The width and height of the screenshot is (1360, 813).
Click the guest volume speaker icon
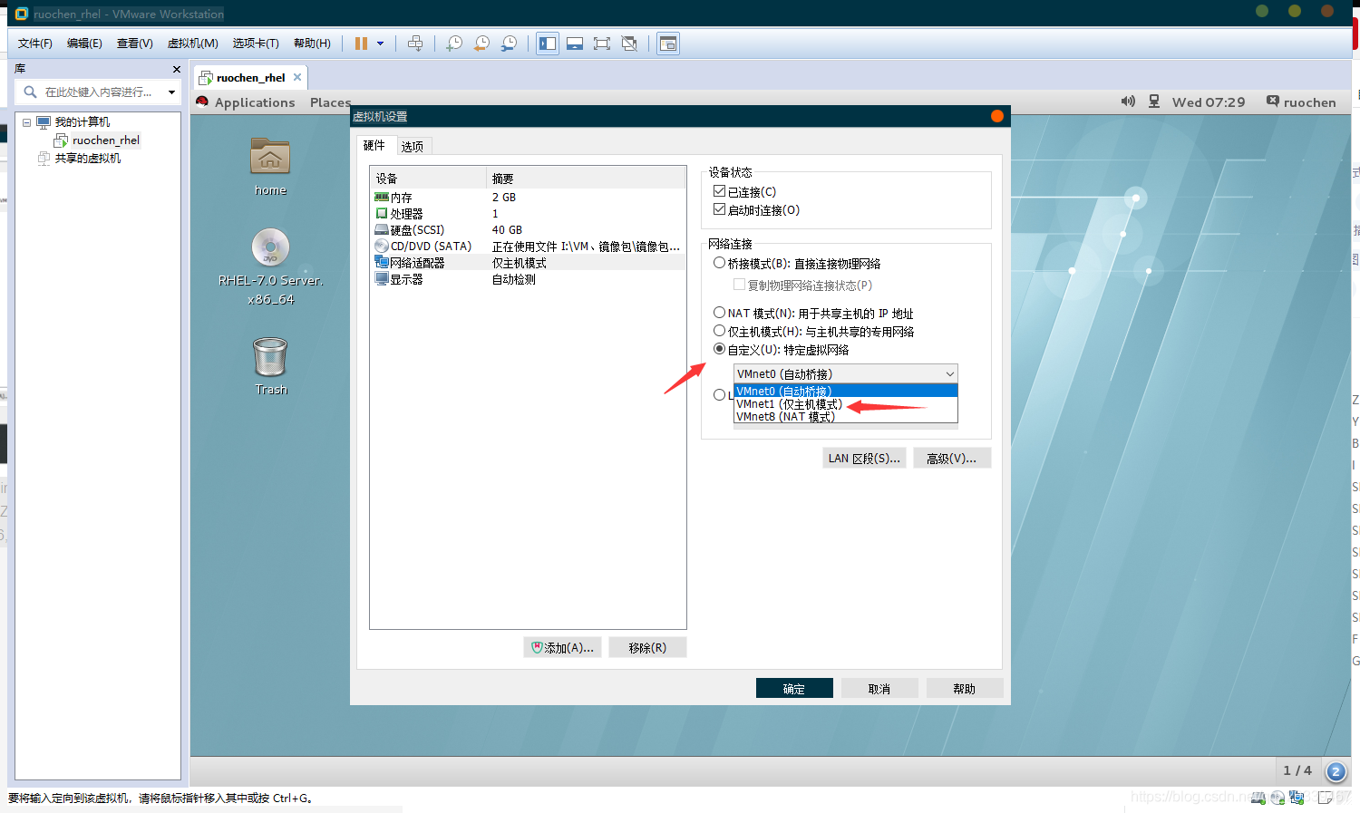[x=1128, y=102]
